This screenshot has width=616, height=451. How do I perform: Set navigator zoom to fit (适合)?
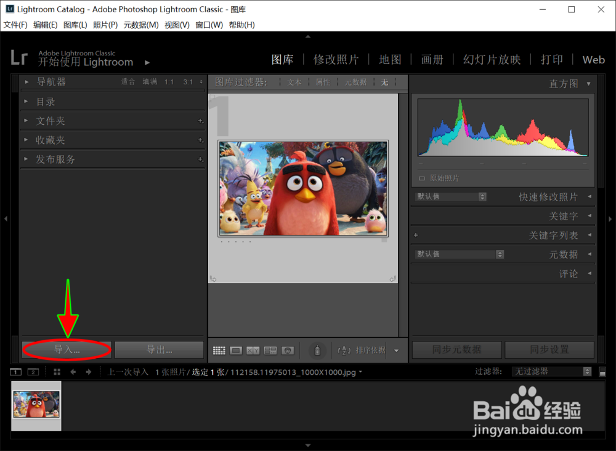tap(128, 82)
